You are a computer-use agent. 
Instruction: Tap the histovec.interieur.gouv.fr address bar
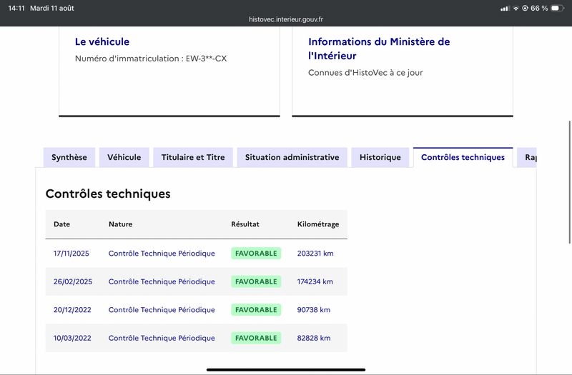286,19
